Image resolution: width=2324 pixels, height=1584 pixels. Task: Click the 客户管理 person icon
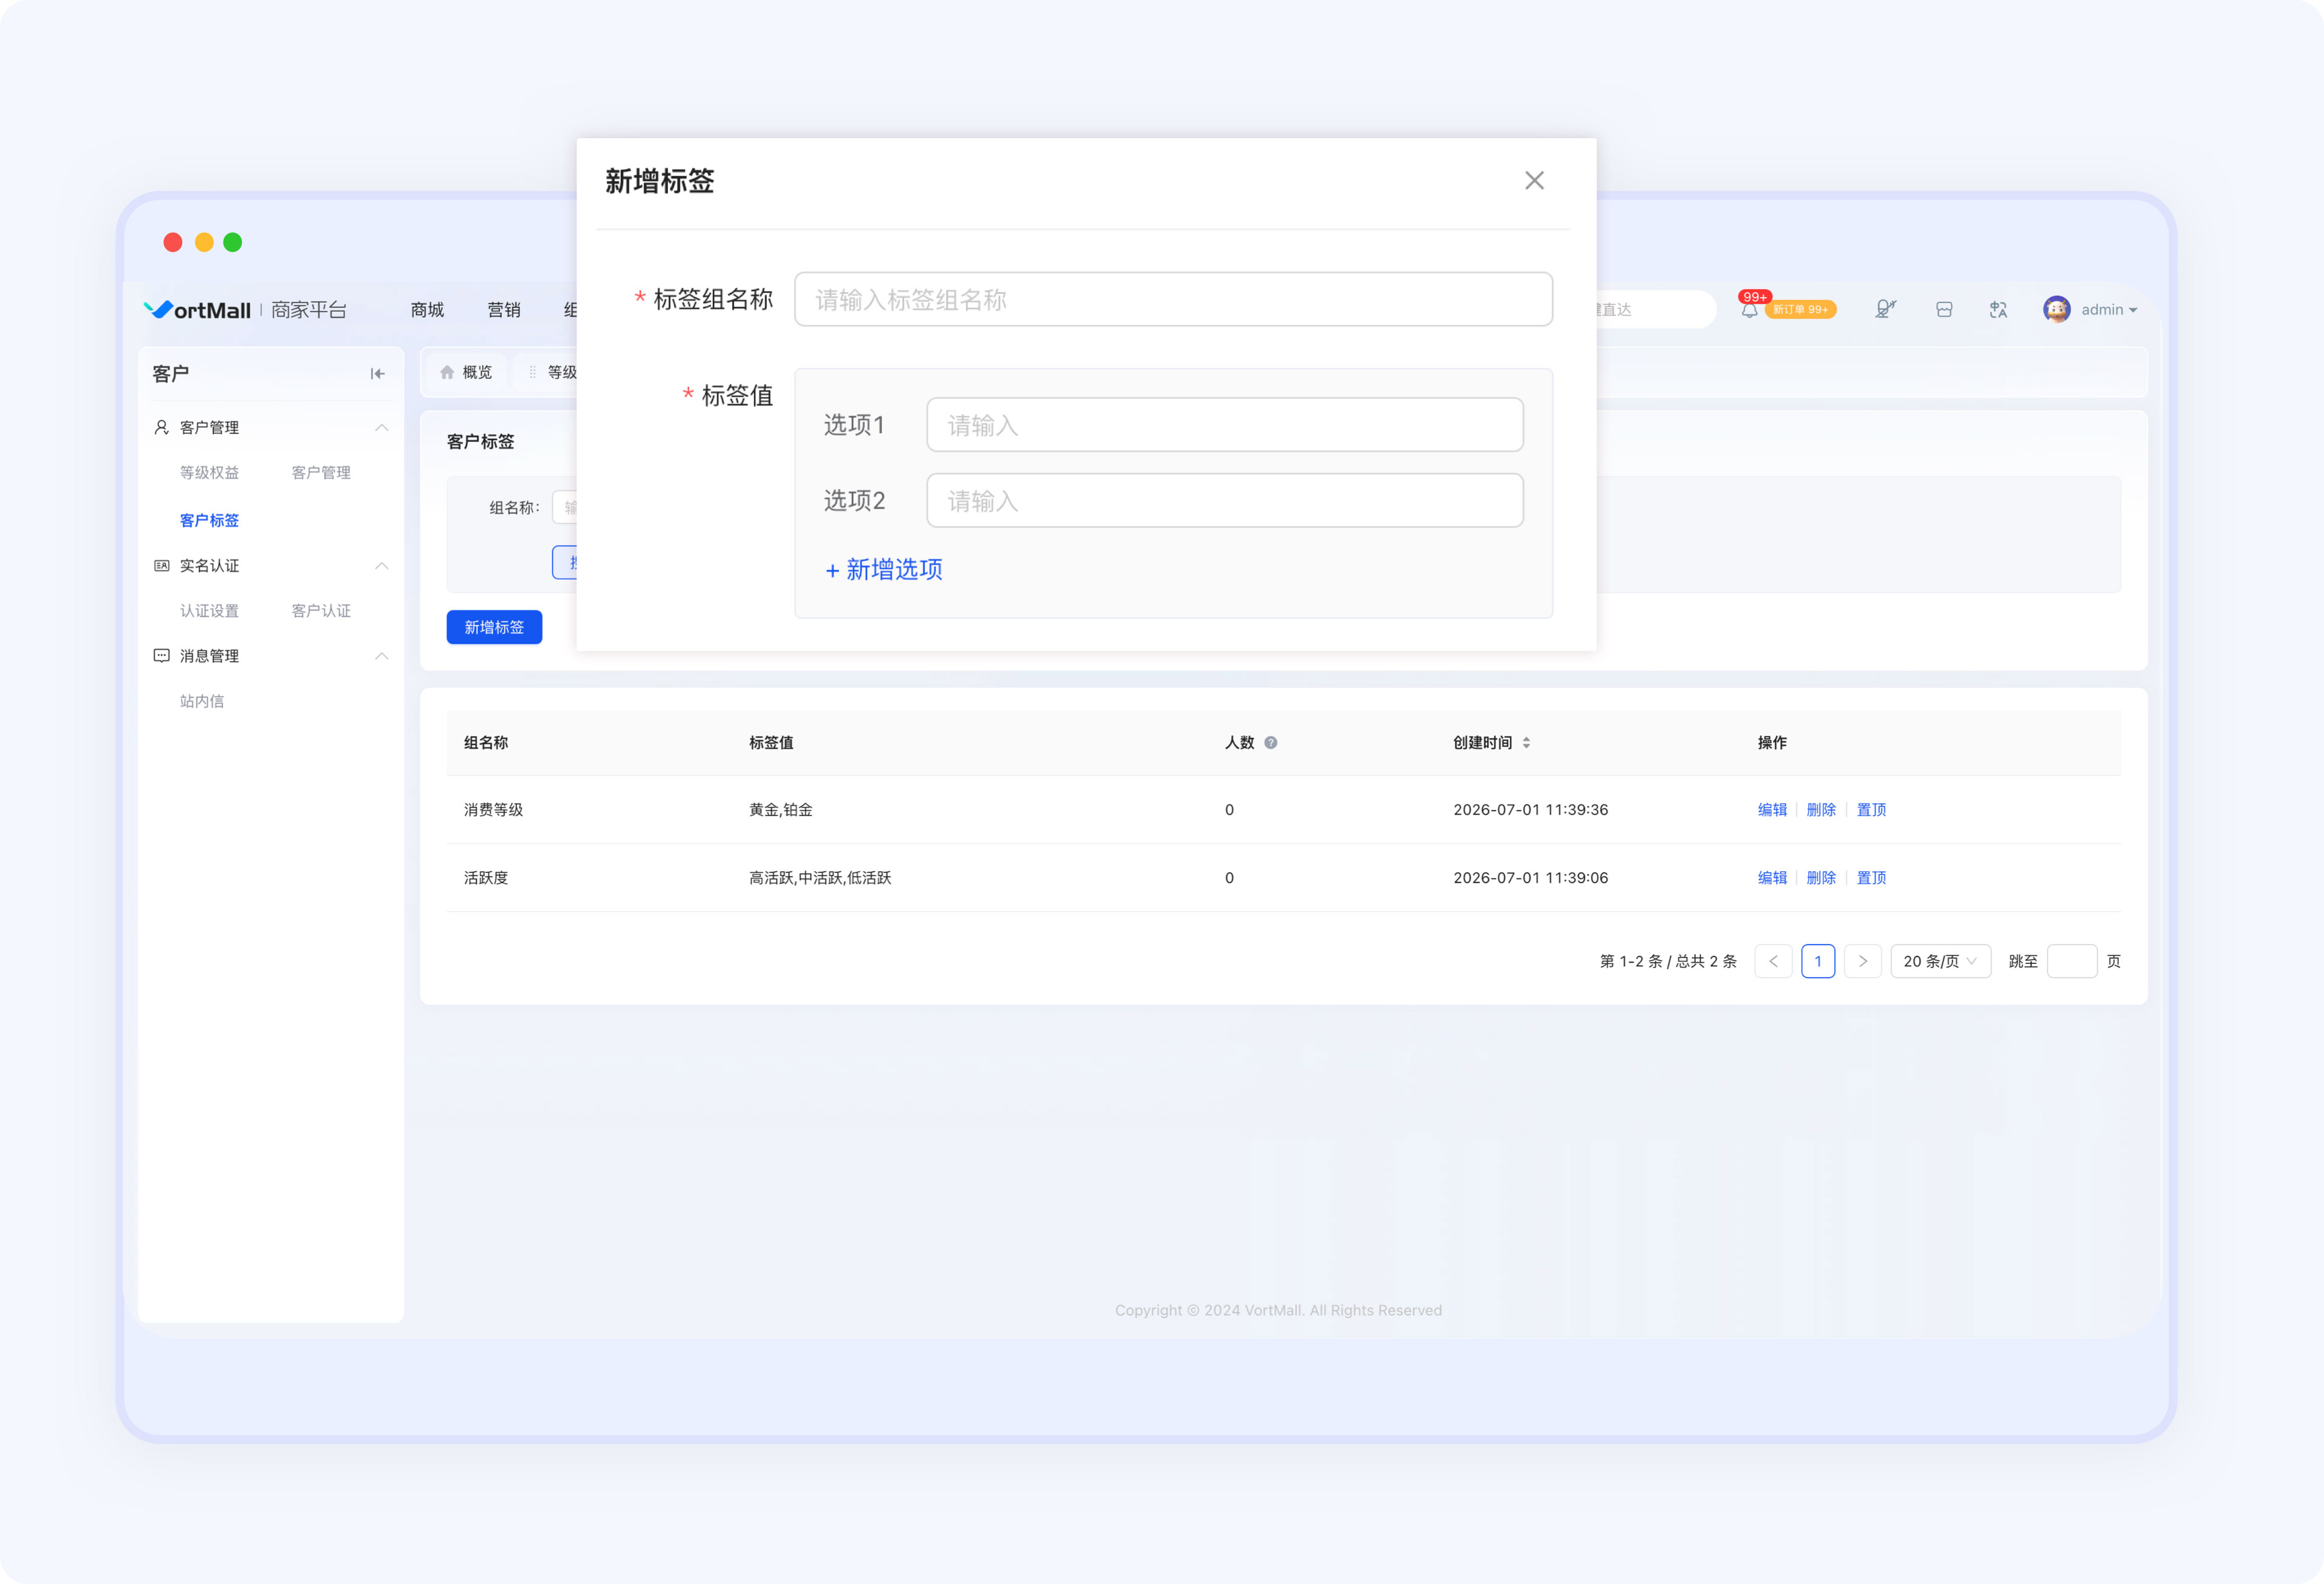[161, 427]
